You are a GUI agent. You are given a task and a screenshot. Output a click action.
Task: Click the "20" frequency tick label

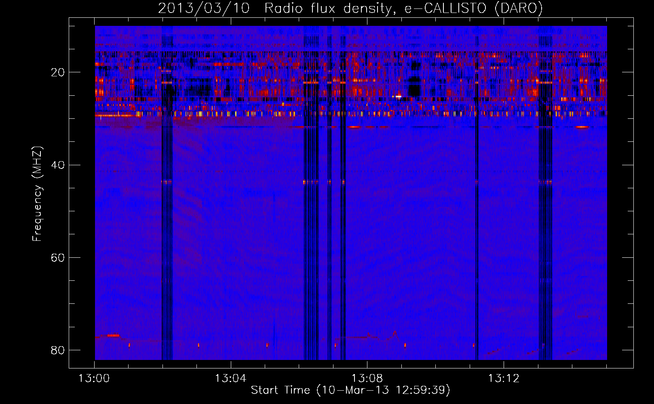point(58,72)
